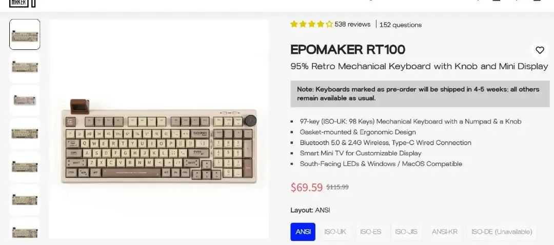Choose the ANSI-KR layout option
Screen dimensions: 554x245
(x=444, y=232)
